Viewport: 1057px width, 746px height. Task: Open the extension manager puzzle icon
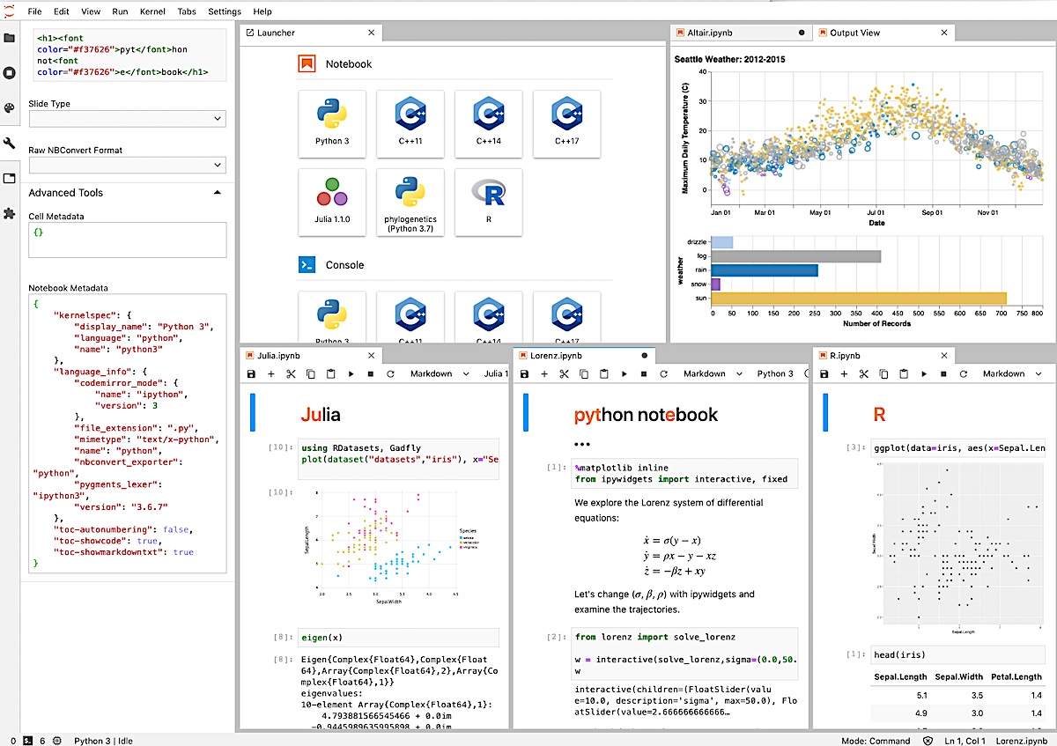tap(10, 213)
